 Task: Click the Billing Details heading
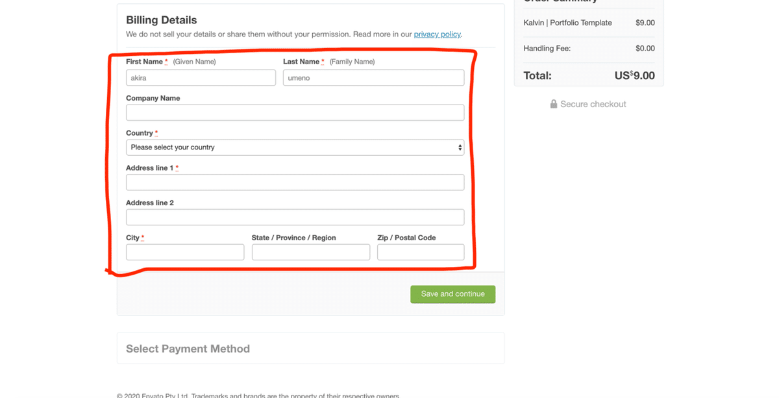(161, 20)
